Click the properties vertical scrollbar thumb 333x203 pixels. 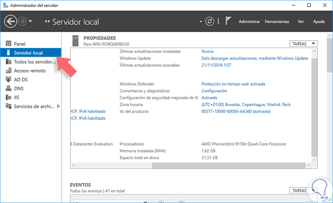[314, 107]
